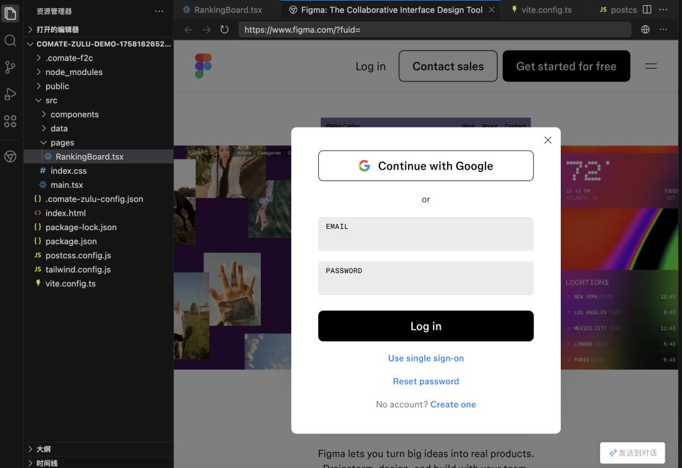This screenshot has height=468, width=682.
Task: Open the Source Control view
Action: (x=10, y=67)
